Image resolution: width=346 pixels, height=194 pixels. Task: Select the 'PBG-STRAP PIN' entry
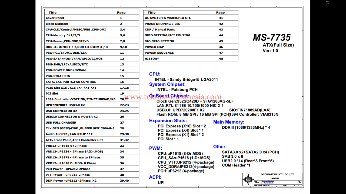pyautogui.click(x=92, y=76)
